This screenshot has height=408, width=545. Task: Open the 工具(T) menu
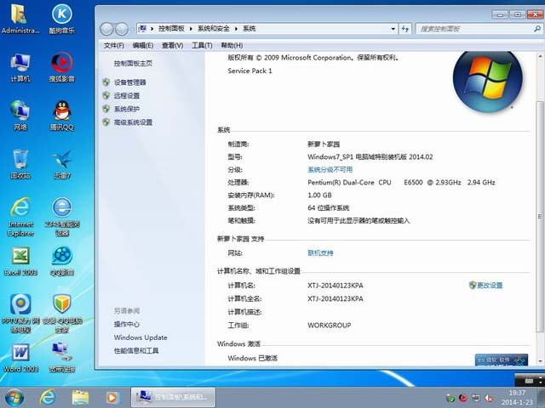[202, 45]
